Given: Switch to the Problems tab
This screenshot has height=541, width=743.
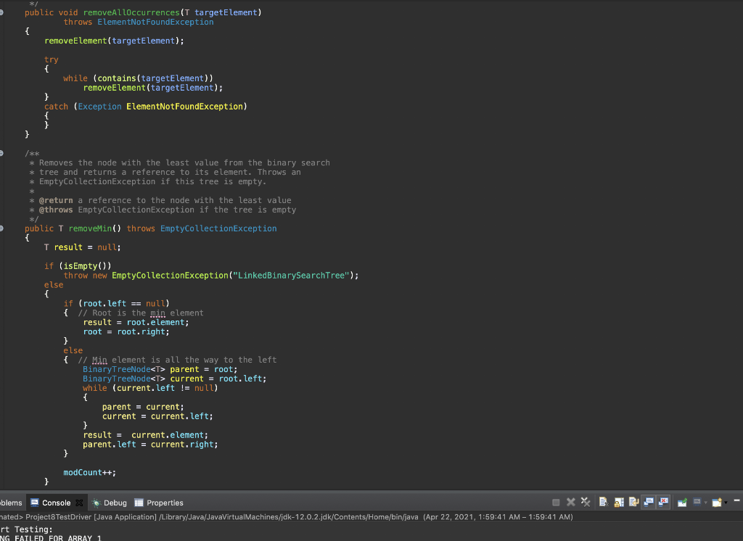Looking at the screenshot, I should click(x=11, y=503).
